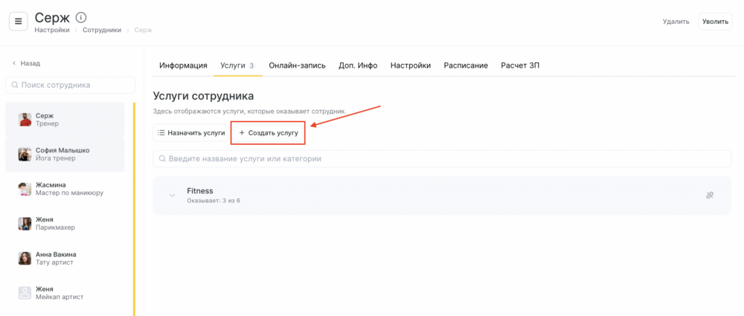Click Жасмина's avatar picture
Image resolution: width=744 pixels, height=316 pixels.
[25, 189]
